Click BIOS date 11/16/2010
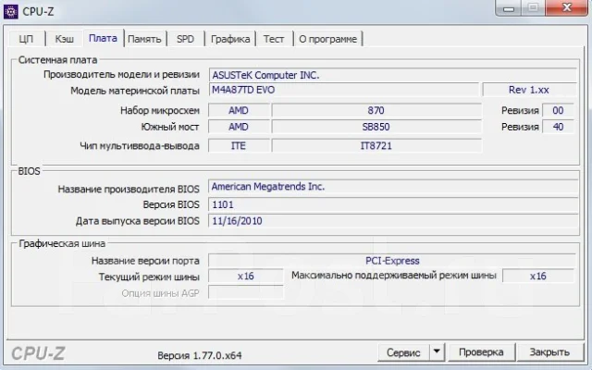The height and width of the screenshot is (370, 592). click(393, 221)
